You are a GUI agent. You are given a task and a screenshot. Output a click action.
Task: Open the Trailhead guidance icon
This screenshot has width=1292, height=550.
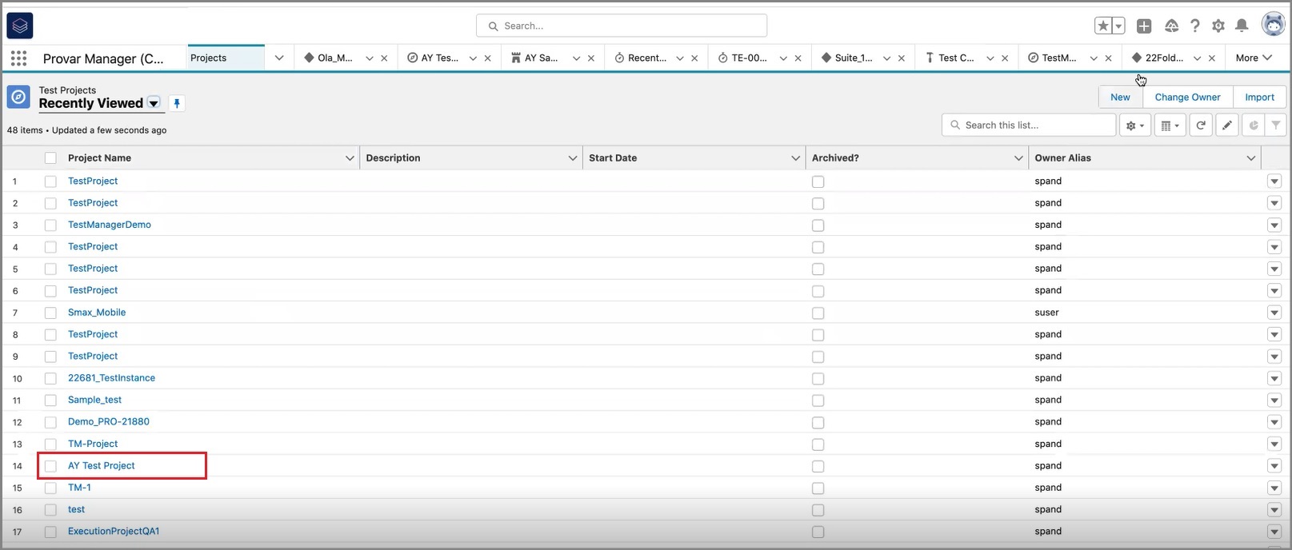click(1171, 26)
